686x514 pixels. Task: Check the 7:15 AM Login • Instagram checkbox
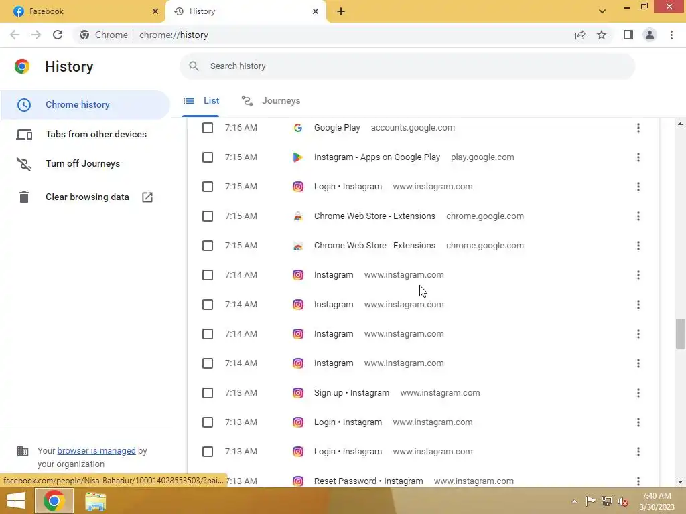[208, 187]
